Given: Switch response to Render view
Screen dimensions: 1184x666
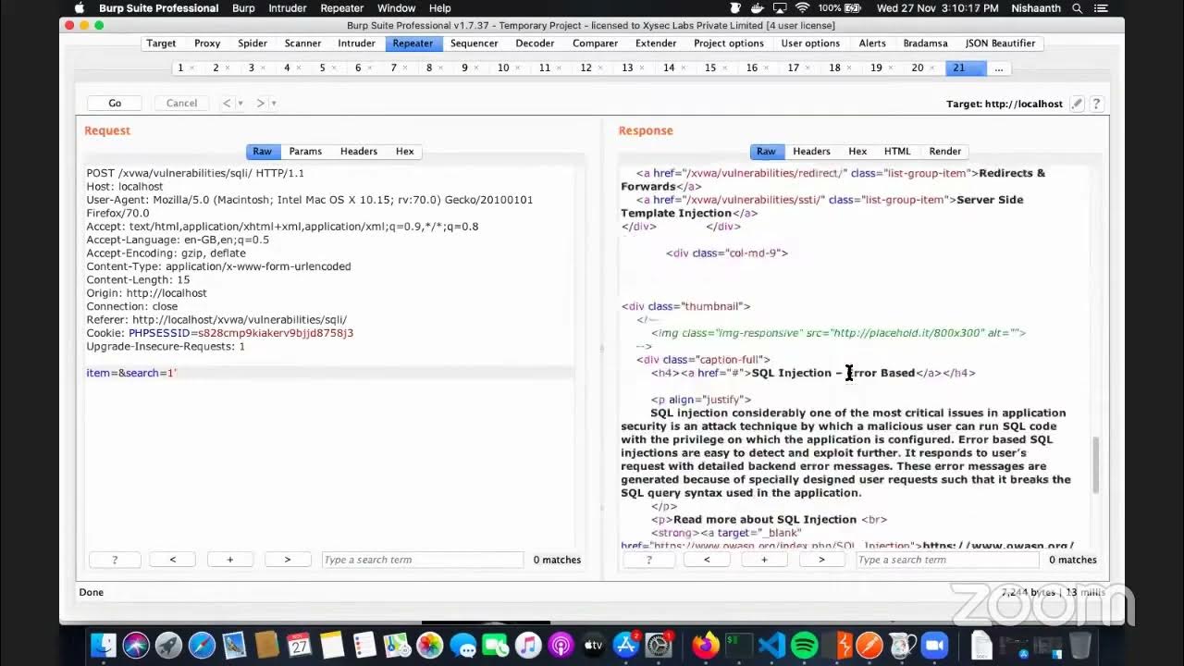Looking at the screenshot, I should tap(944, 152).
